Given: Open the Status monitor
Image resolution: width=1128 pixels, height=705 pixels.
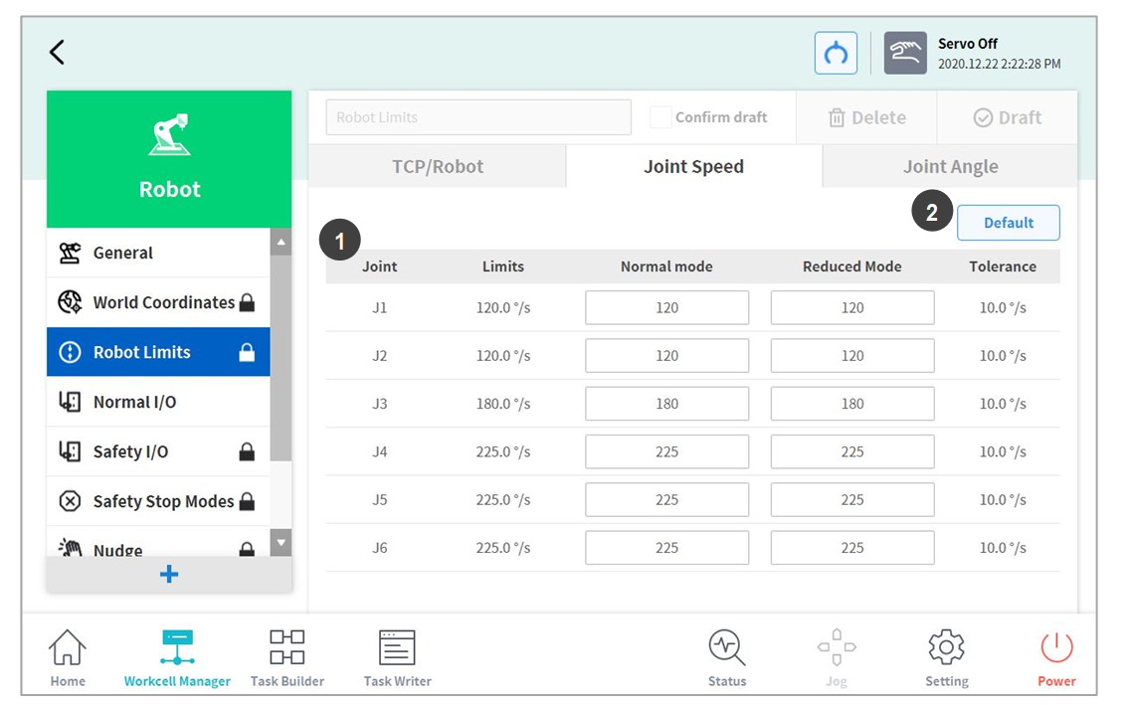Looking at the screenshot, I should [x=726, y=658].
